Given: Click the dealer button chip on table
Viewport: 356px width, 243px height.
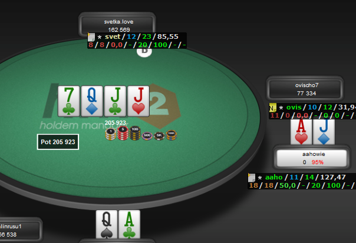Looking at the screenshot, I should [x=144, y=52].
